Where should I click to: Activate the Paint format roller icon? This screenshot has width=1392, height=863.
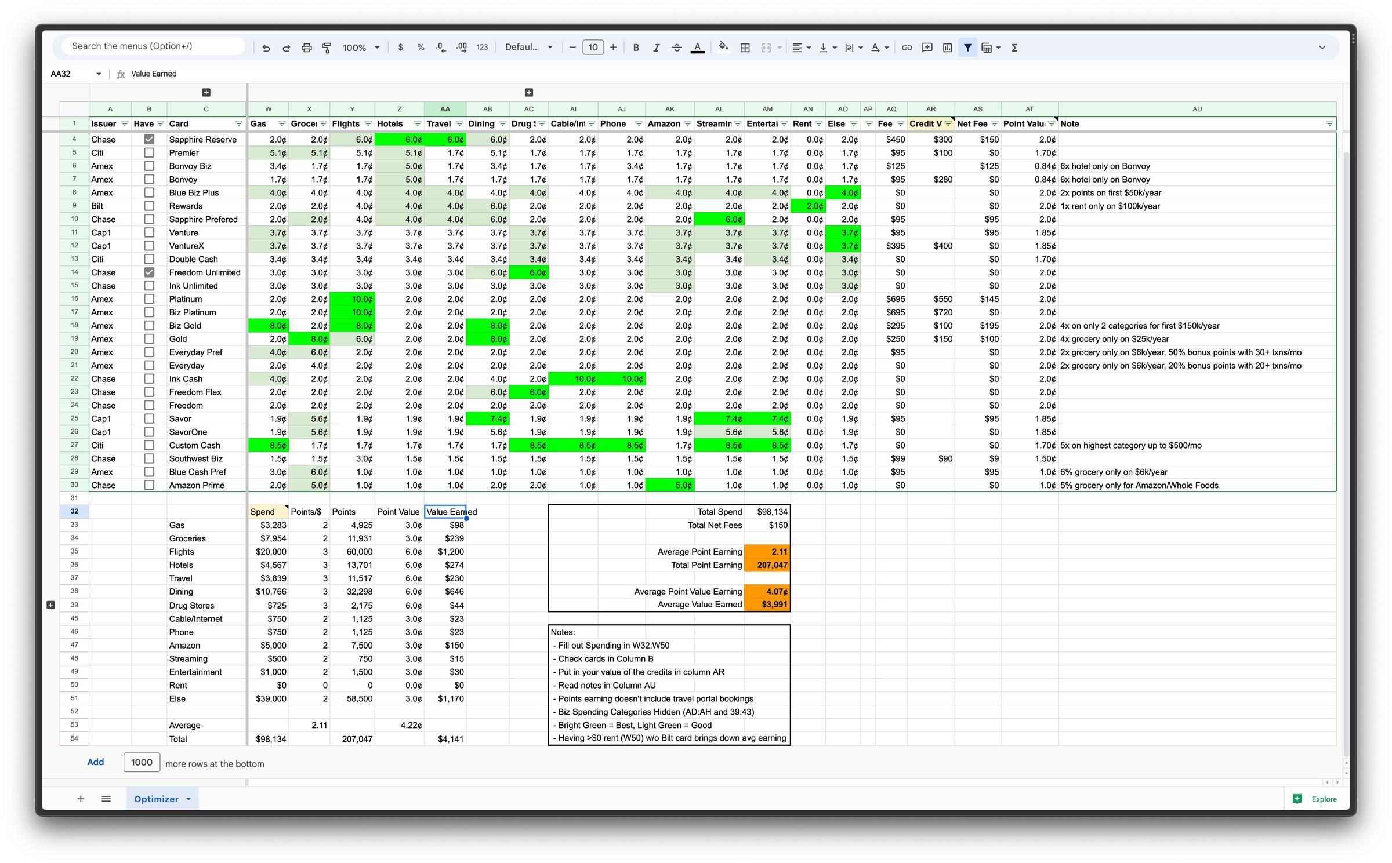click(327, 48)
